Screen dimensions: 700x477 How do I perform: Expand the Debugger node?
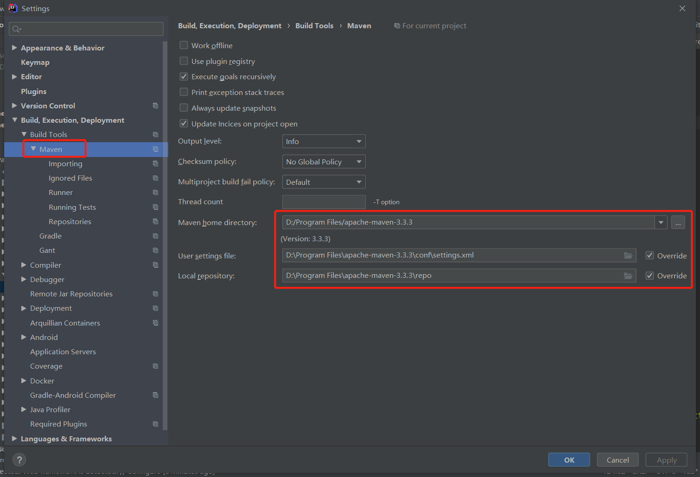click(x=24, y=279)
